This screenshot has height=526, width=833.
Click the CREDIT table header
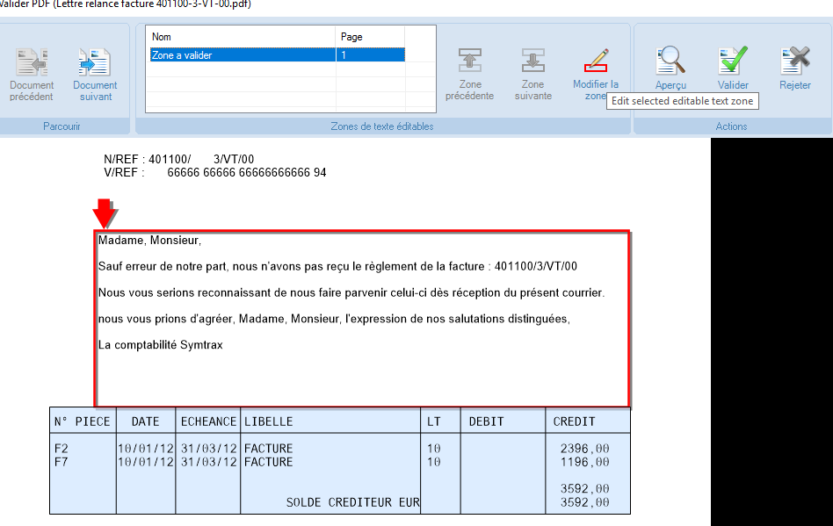(x=575, y=422)
